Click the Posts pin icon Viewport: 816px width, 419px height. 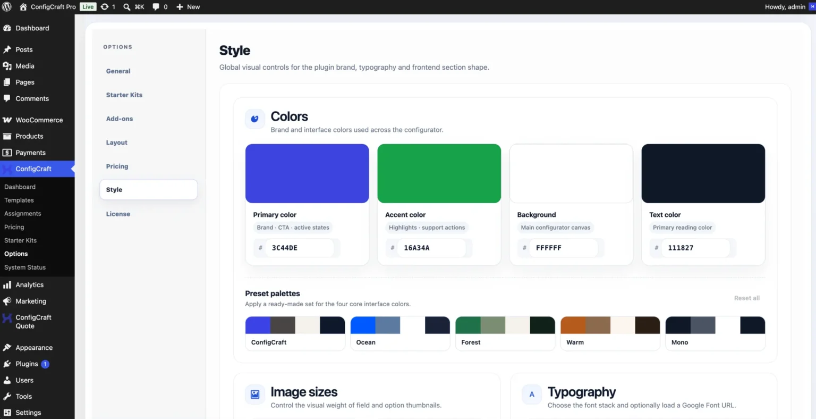[7, 49]
